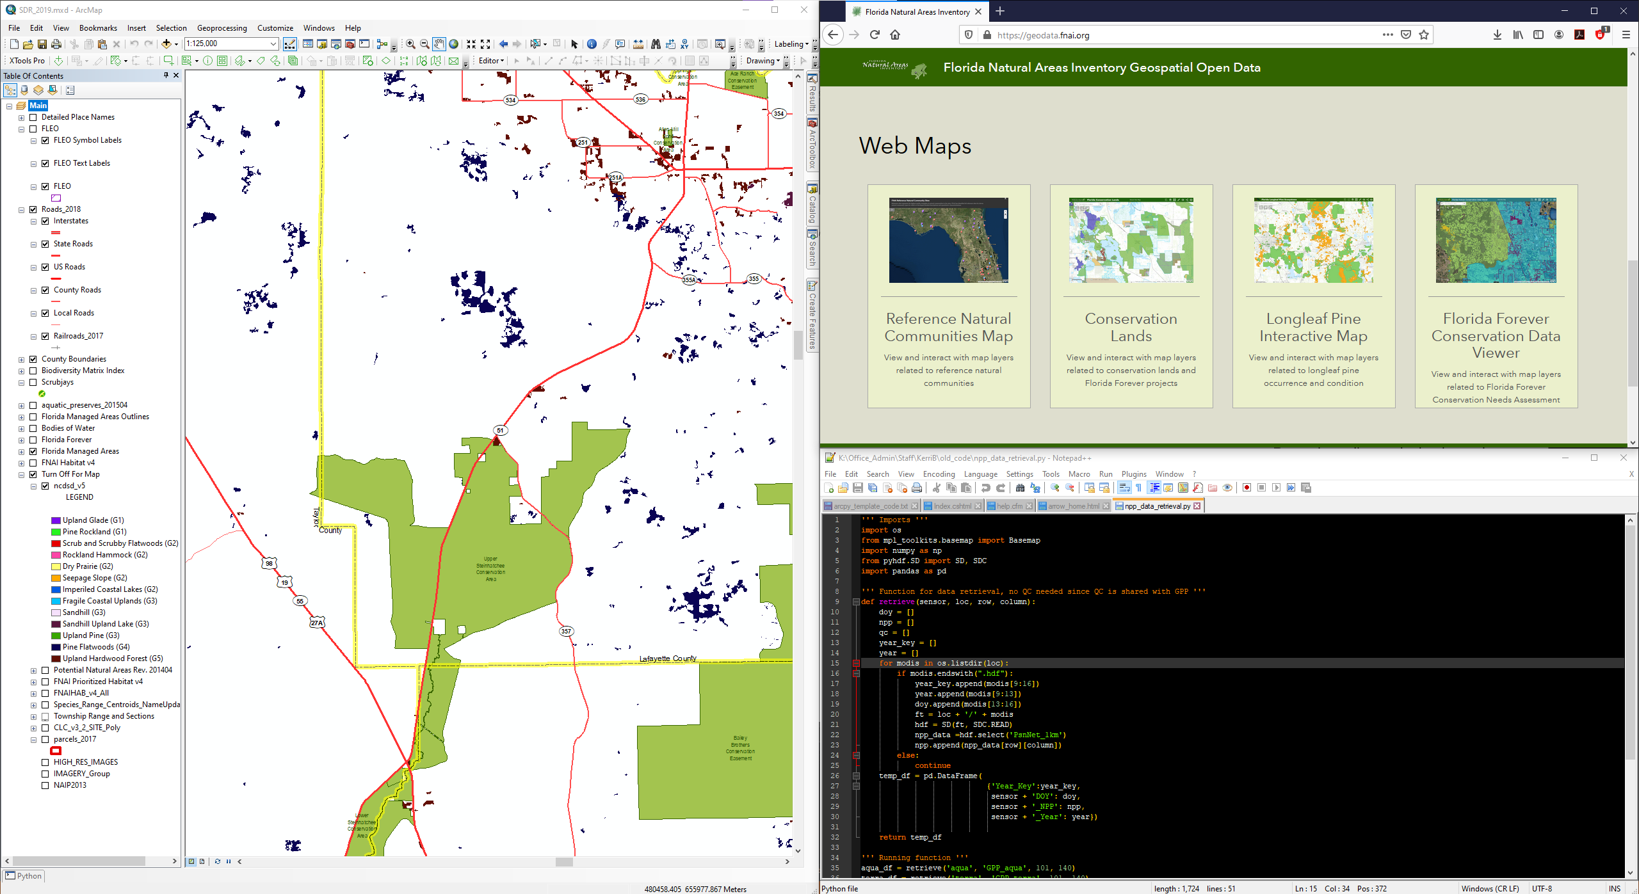Open the ArcToolbox side tab
This screenshot has height=894, width=1639.
[x=812, y=143]
